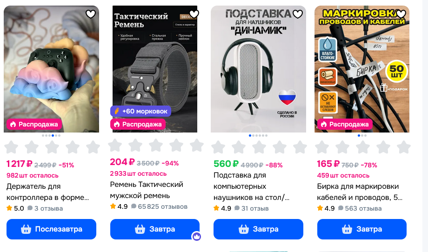This screenshot has height=252, width=428.
Task: Click basket icon on cable tags Завтра button
Action: point(347,229)
